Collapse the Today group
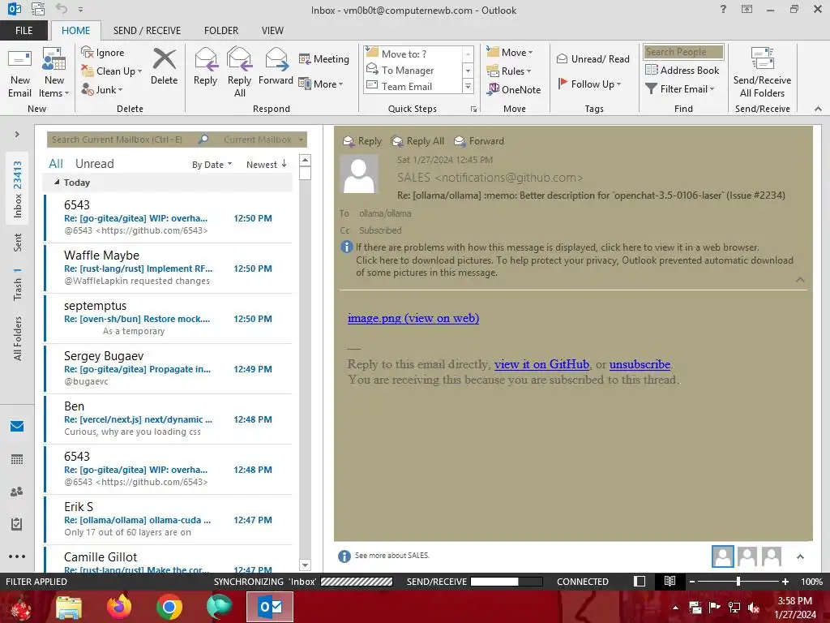Image resolution: width=830 pixels, height=623 pixels. [57, 183]
